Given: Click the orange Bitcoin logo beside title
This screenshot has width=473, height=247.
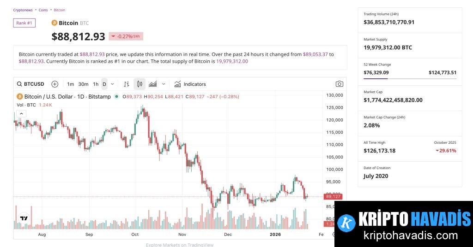Looking at the screenshot, I should [54, 23].
